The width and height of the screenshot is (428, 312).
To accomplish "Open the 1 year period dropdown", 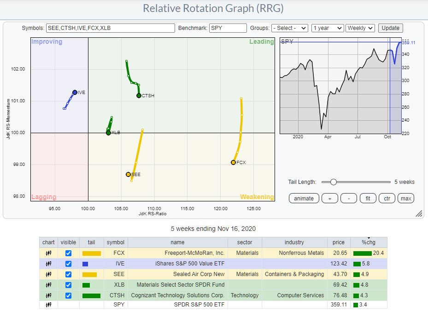I will pos(327,28).
